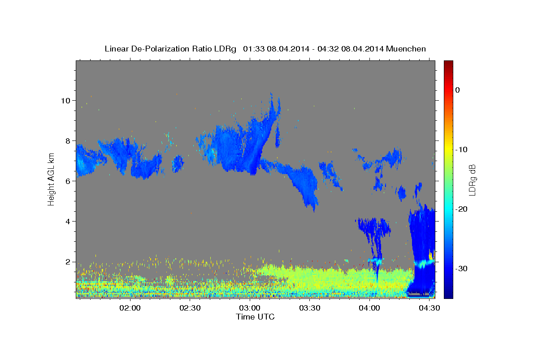Image resolution: width=538 pixels, height=358 pixels.
Task: Click the 02:30 time tick label
Action: click(x=190, y=308)
